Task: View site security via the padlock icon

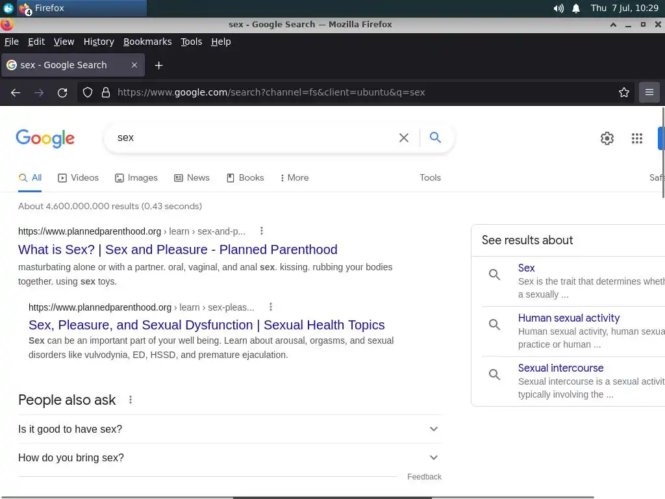Action: point(106,92)
